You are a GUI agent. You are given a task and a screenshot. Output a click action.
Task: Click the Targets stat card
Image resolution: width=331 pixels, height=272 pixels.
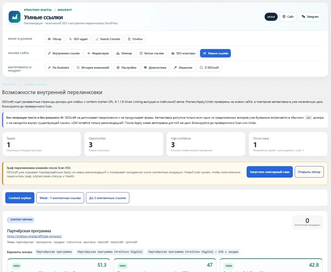[x=42, y=144]
